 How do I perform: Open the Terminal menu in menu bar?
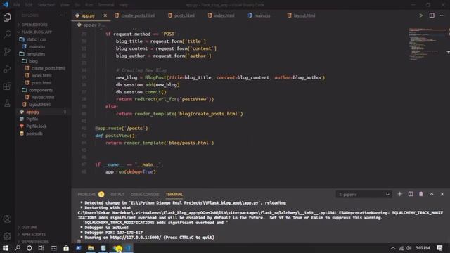pos(106,5)
